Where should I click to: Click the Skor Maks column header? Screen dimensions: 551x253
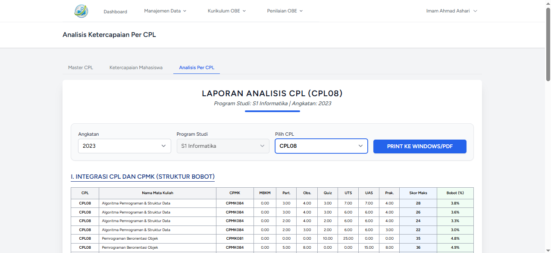(418, 193)
